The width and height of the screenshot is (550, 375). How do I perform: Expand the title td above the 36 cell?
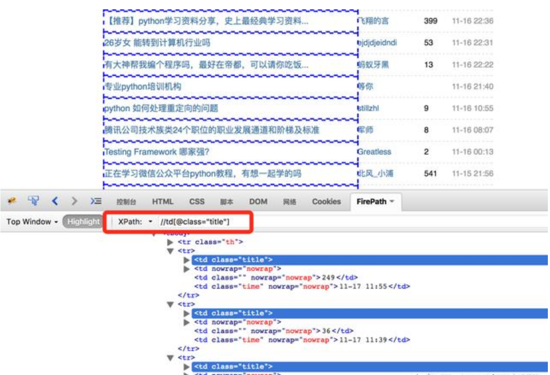click(x=186, y=313)
